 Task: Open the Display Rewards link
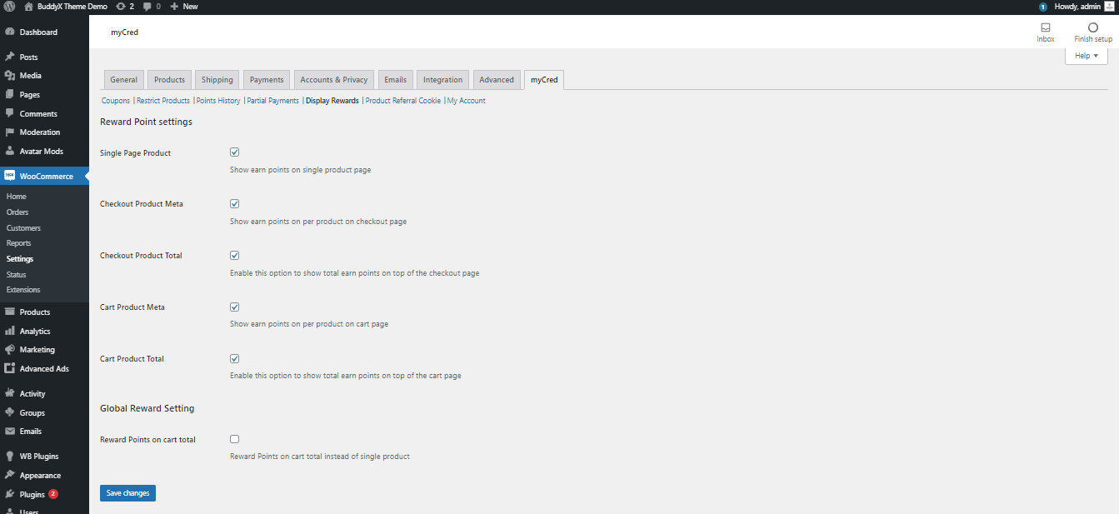pyautogui.click(x=332, y=101)
